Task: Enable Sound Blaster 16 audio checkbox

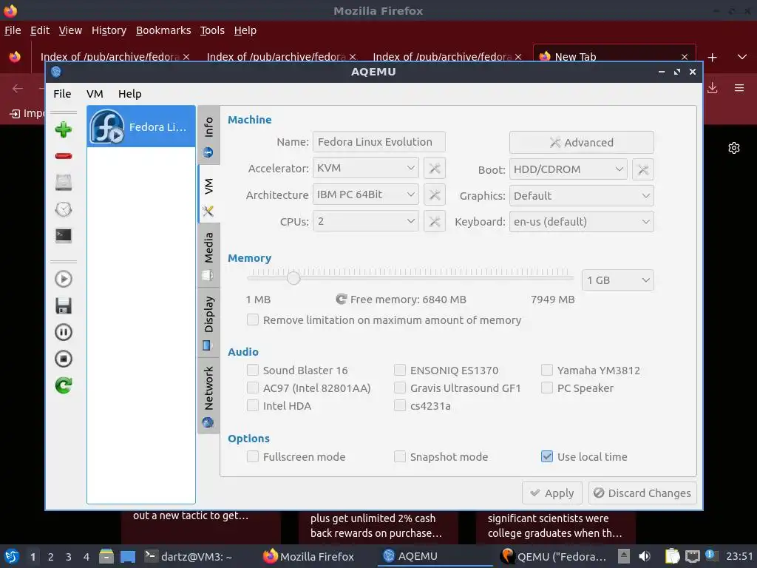Action: pos(253,370)
